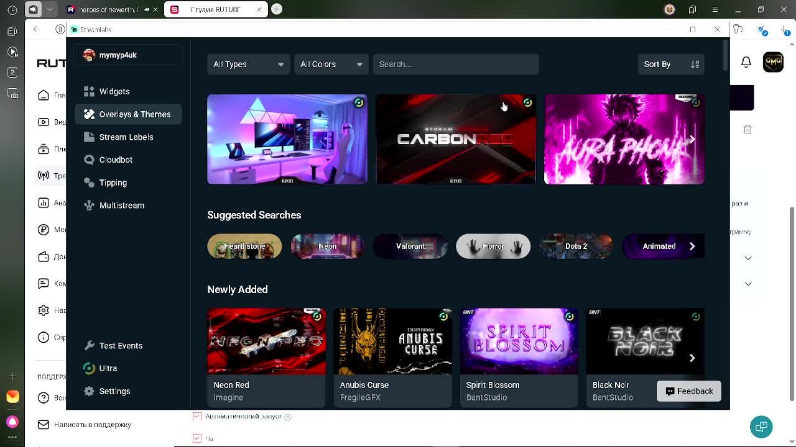Switch to the Студия RUTUBE tab

(215, 9)
